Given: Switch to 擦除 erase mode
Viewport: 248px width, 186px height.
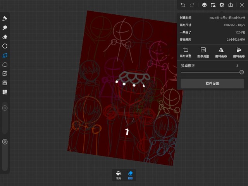Looking at the screenshot, I should point(130,175).
